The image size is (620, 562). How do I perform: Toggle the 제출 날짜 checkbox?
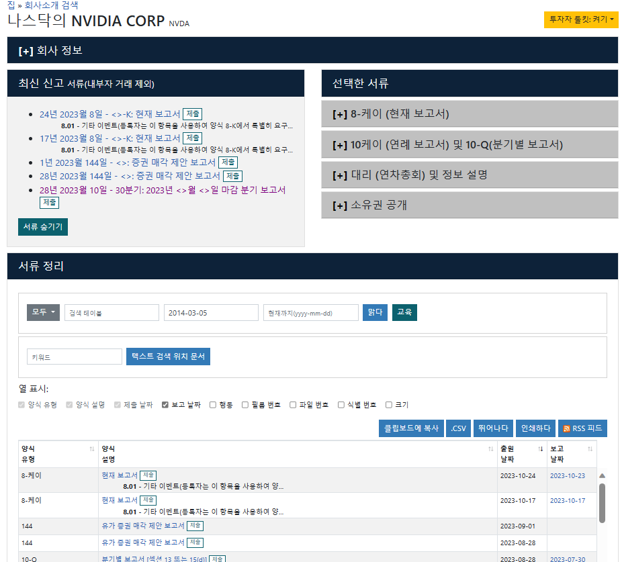pyautogui.click(x=118, y=405)
